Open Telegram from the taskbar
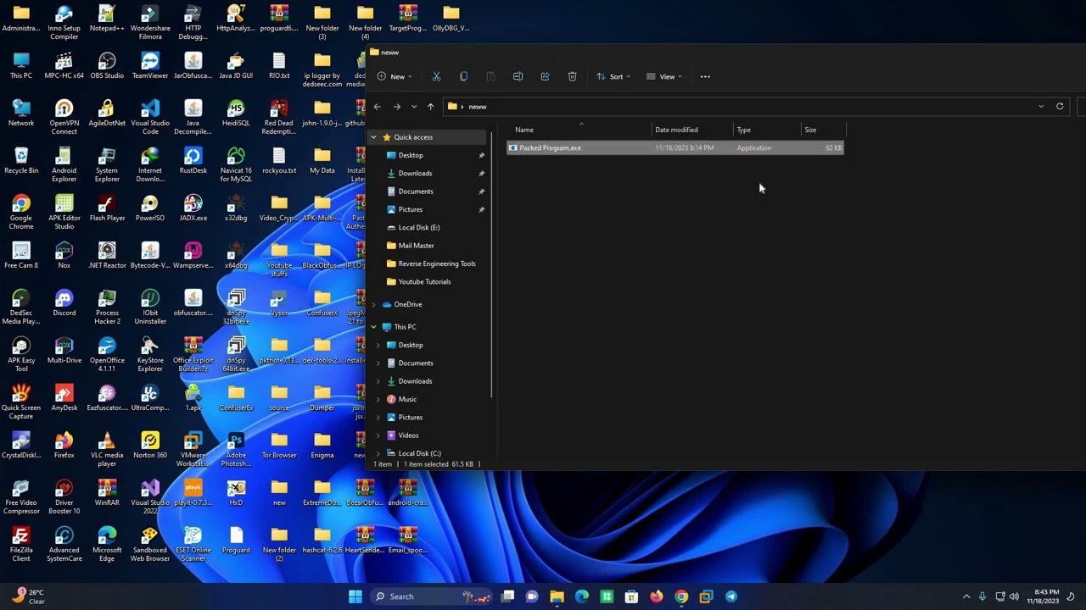 (731, 596)
